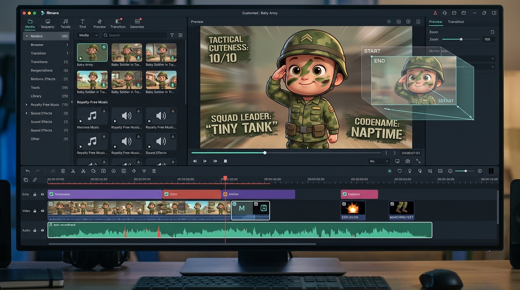Adjust the Zoom slider in properties panel
The height and width of the screenshot is (290, 520).
point(461,39)
